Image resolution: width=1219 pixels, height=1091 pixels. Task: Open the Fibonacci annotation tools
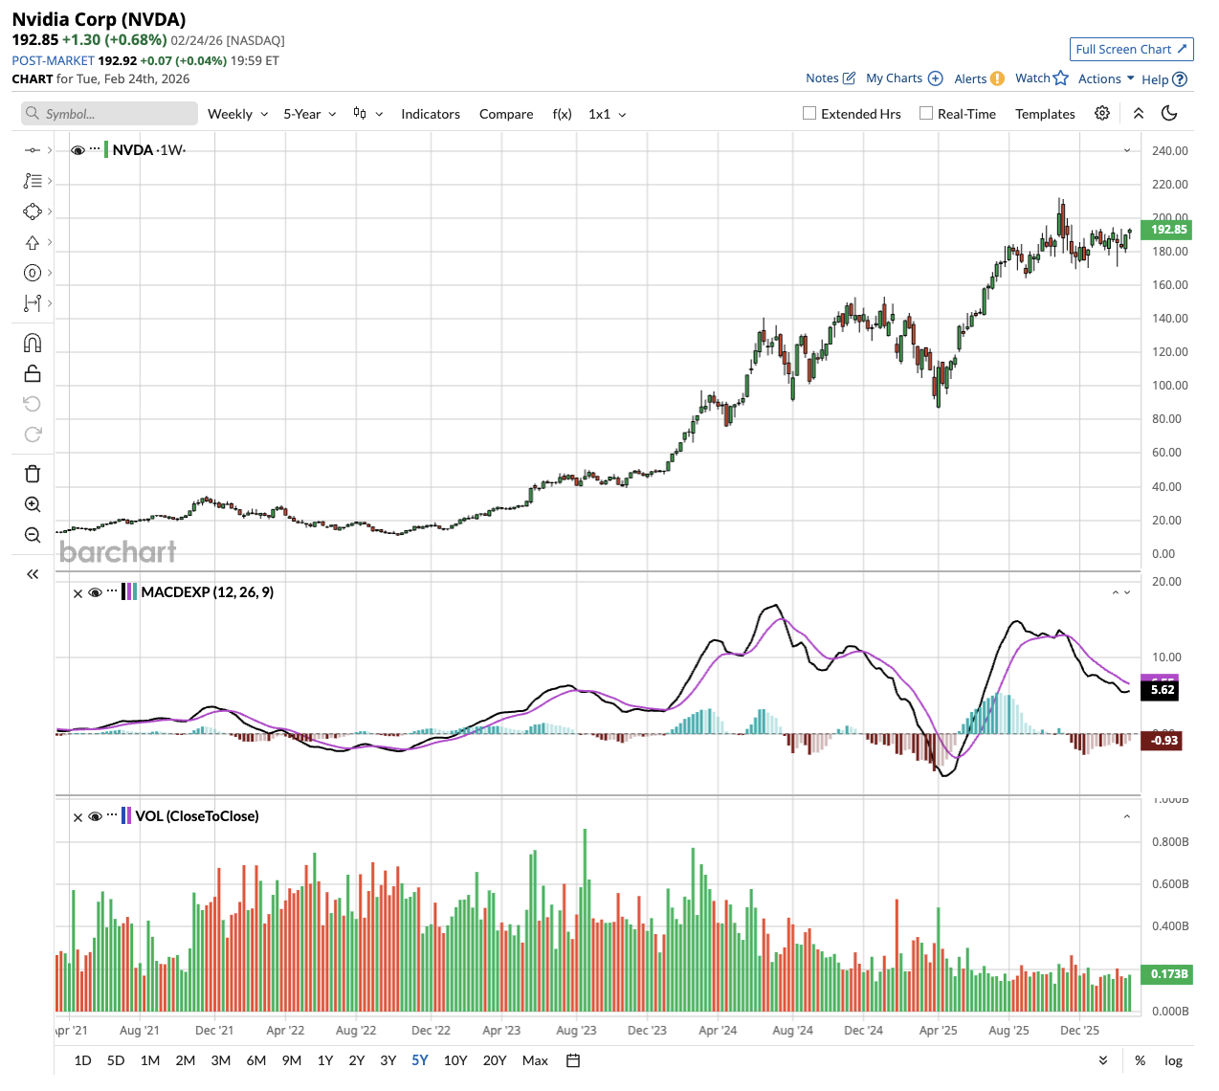tap(33, 181)
